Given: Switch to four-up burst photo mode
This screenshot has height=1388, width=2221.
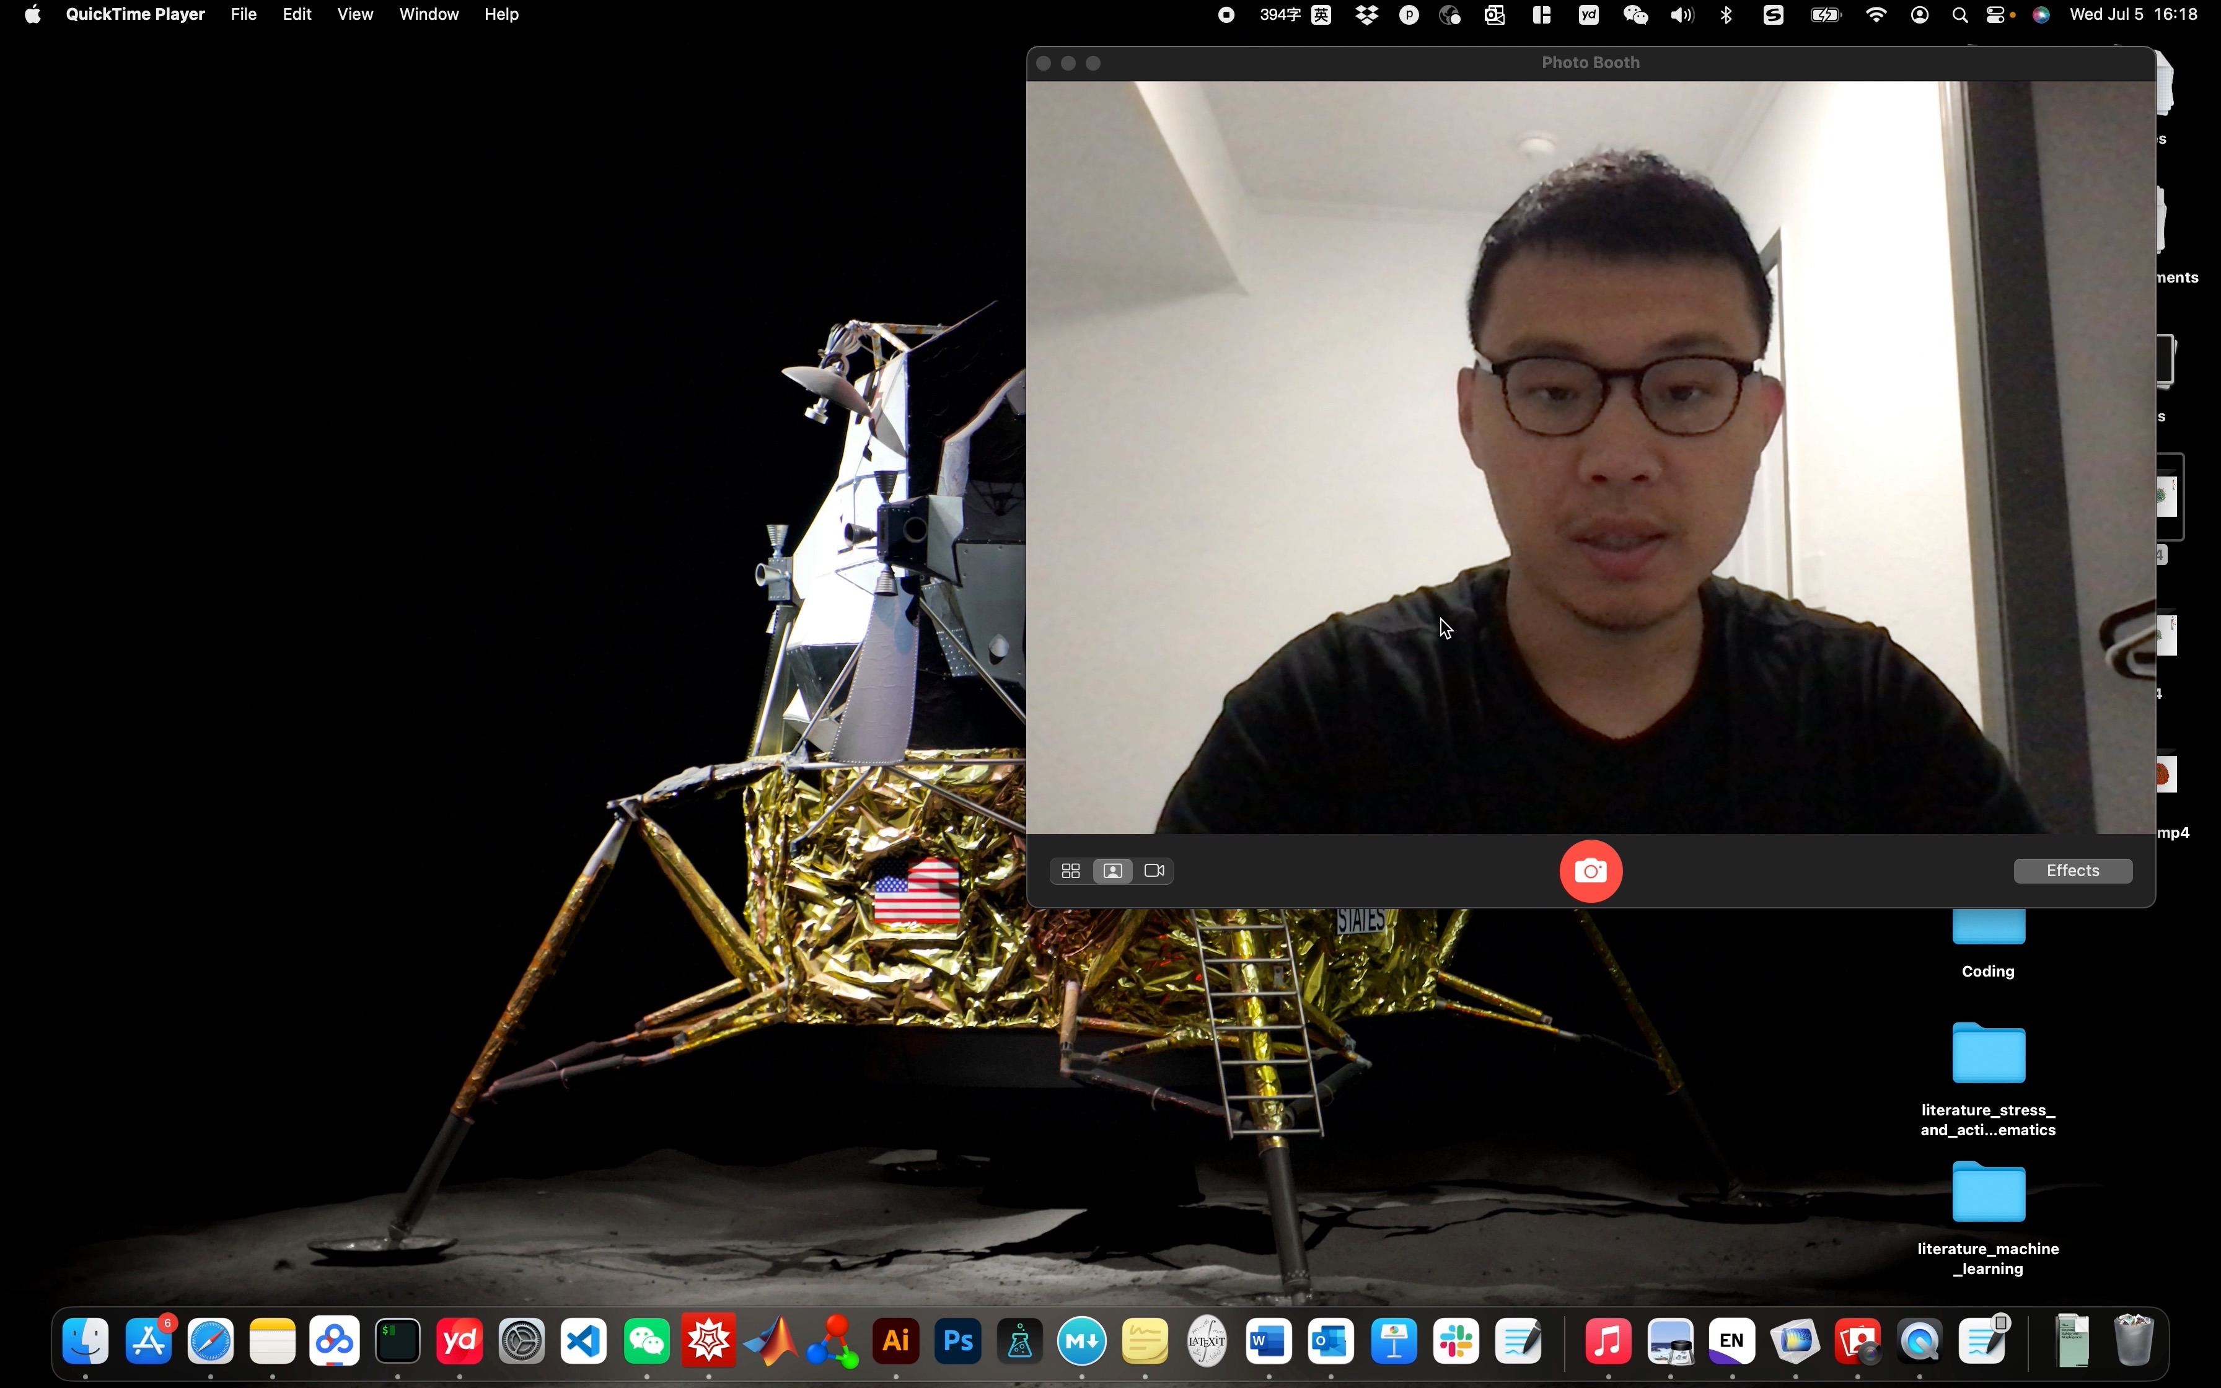Looking at the screenshot, I should pos(1070,870).
